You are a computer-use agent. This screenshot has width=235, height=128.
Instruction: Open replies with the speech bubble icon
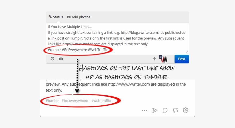point(165,110)
